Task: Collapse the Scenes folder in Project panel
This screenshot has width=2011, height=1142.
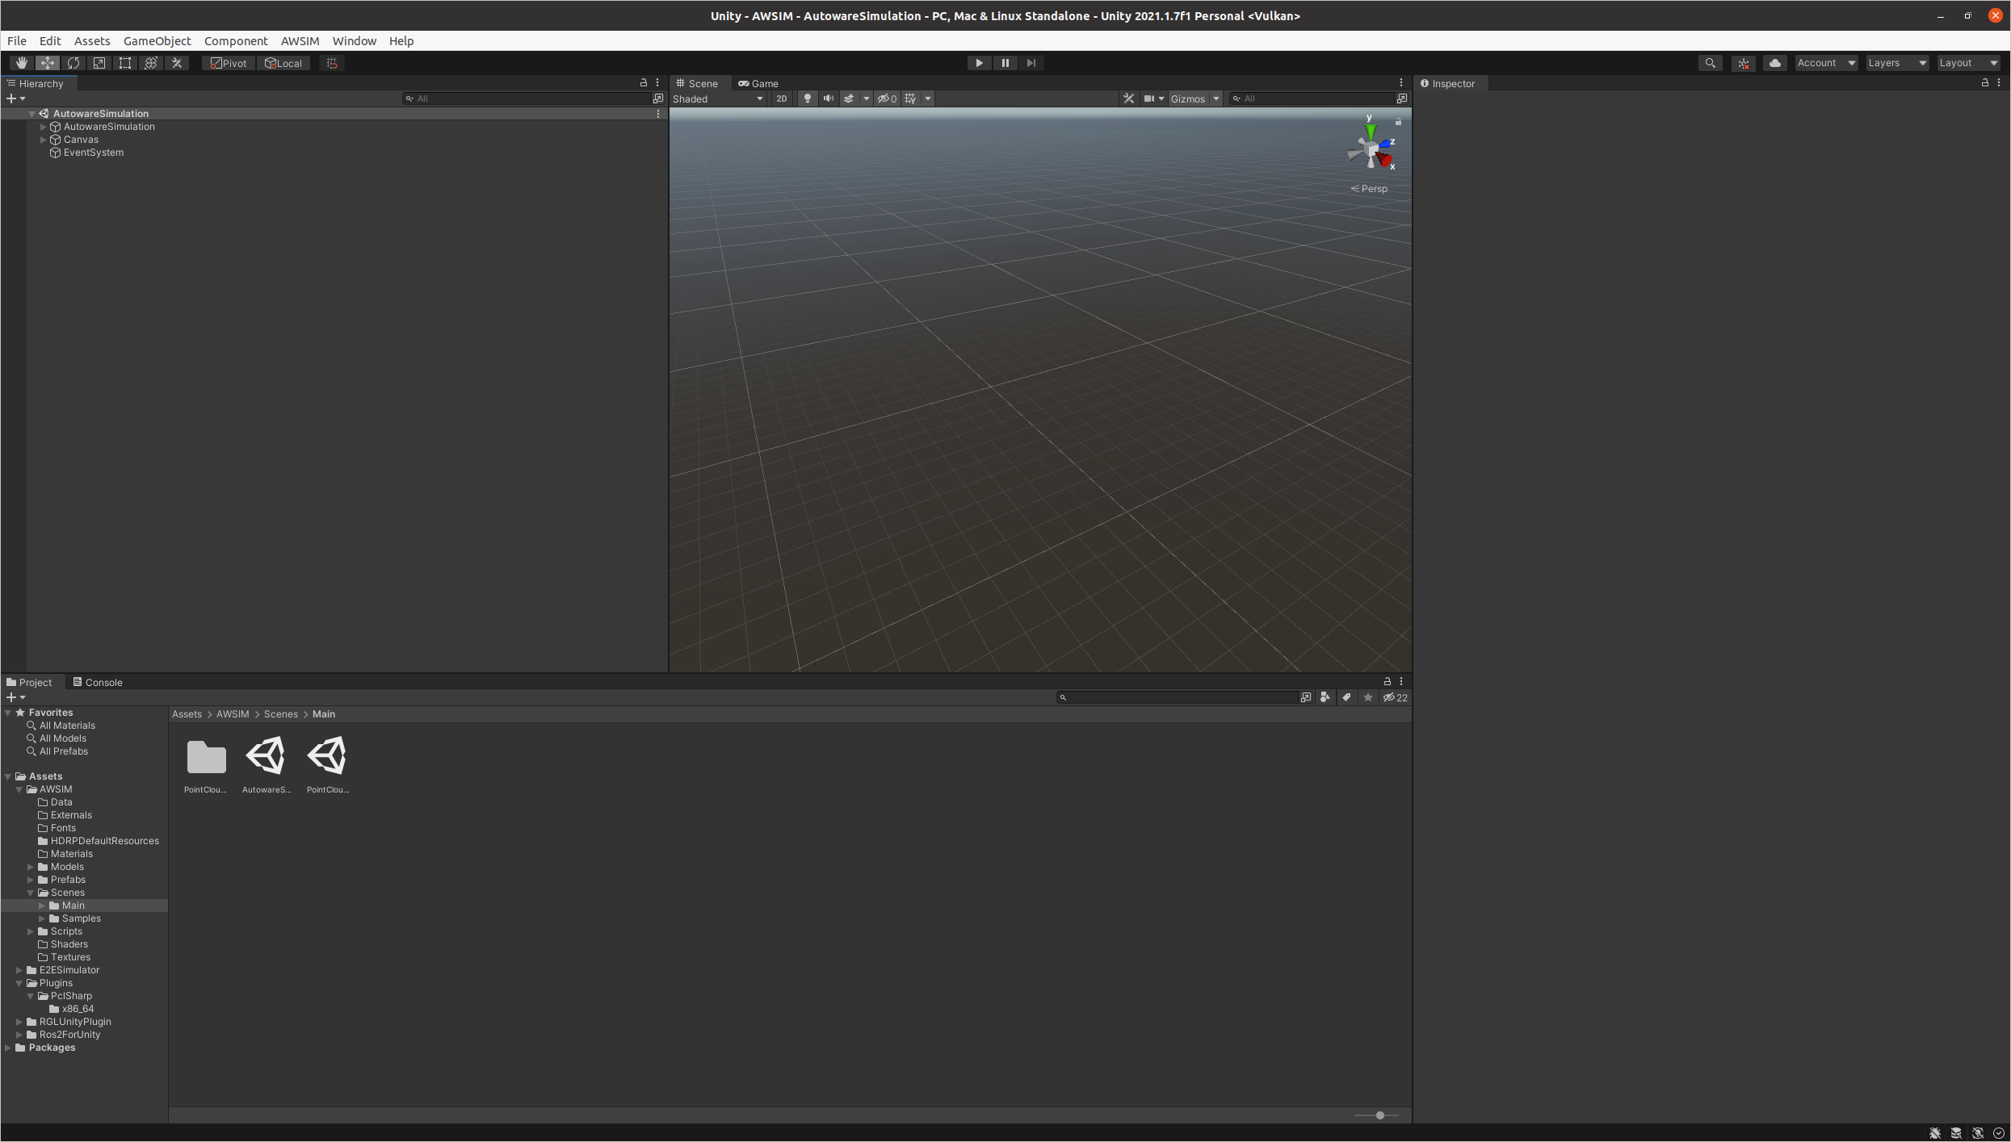Action: 31,893
